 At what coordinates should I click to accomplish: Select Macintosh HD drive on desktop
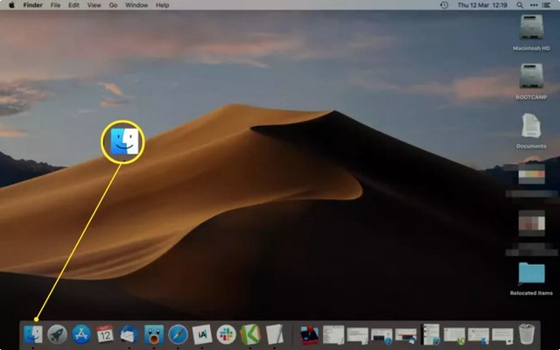point(531,28)
